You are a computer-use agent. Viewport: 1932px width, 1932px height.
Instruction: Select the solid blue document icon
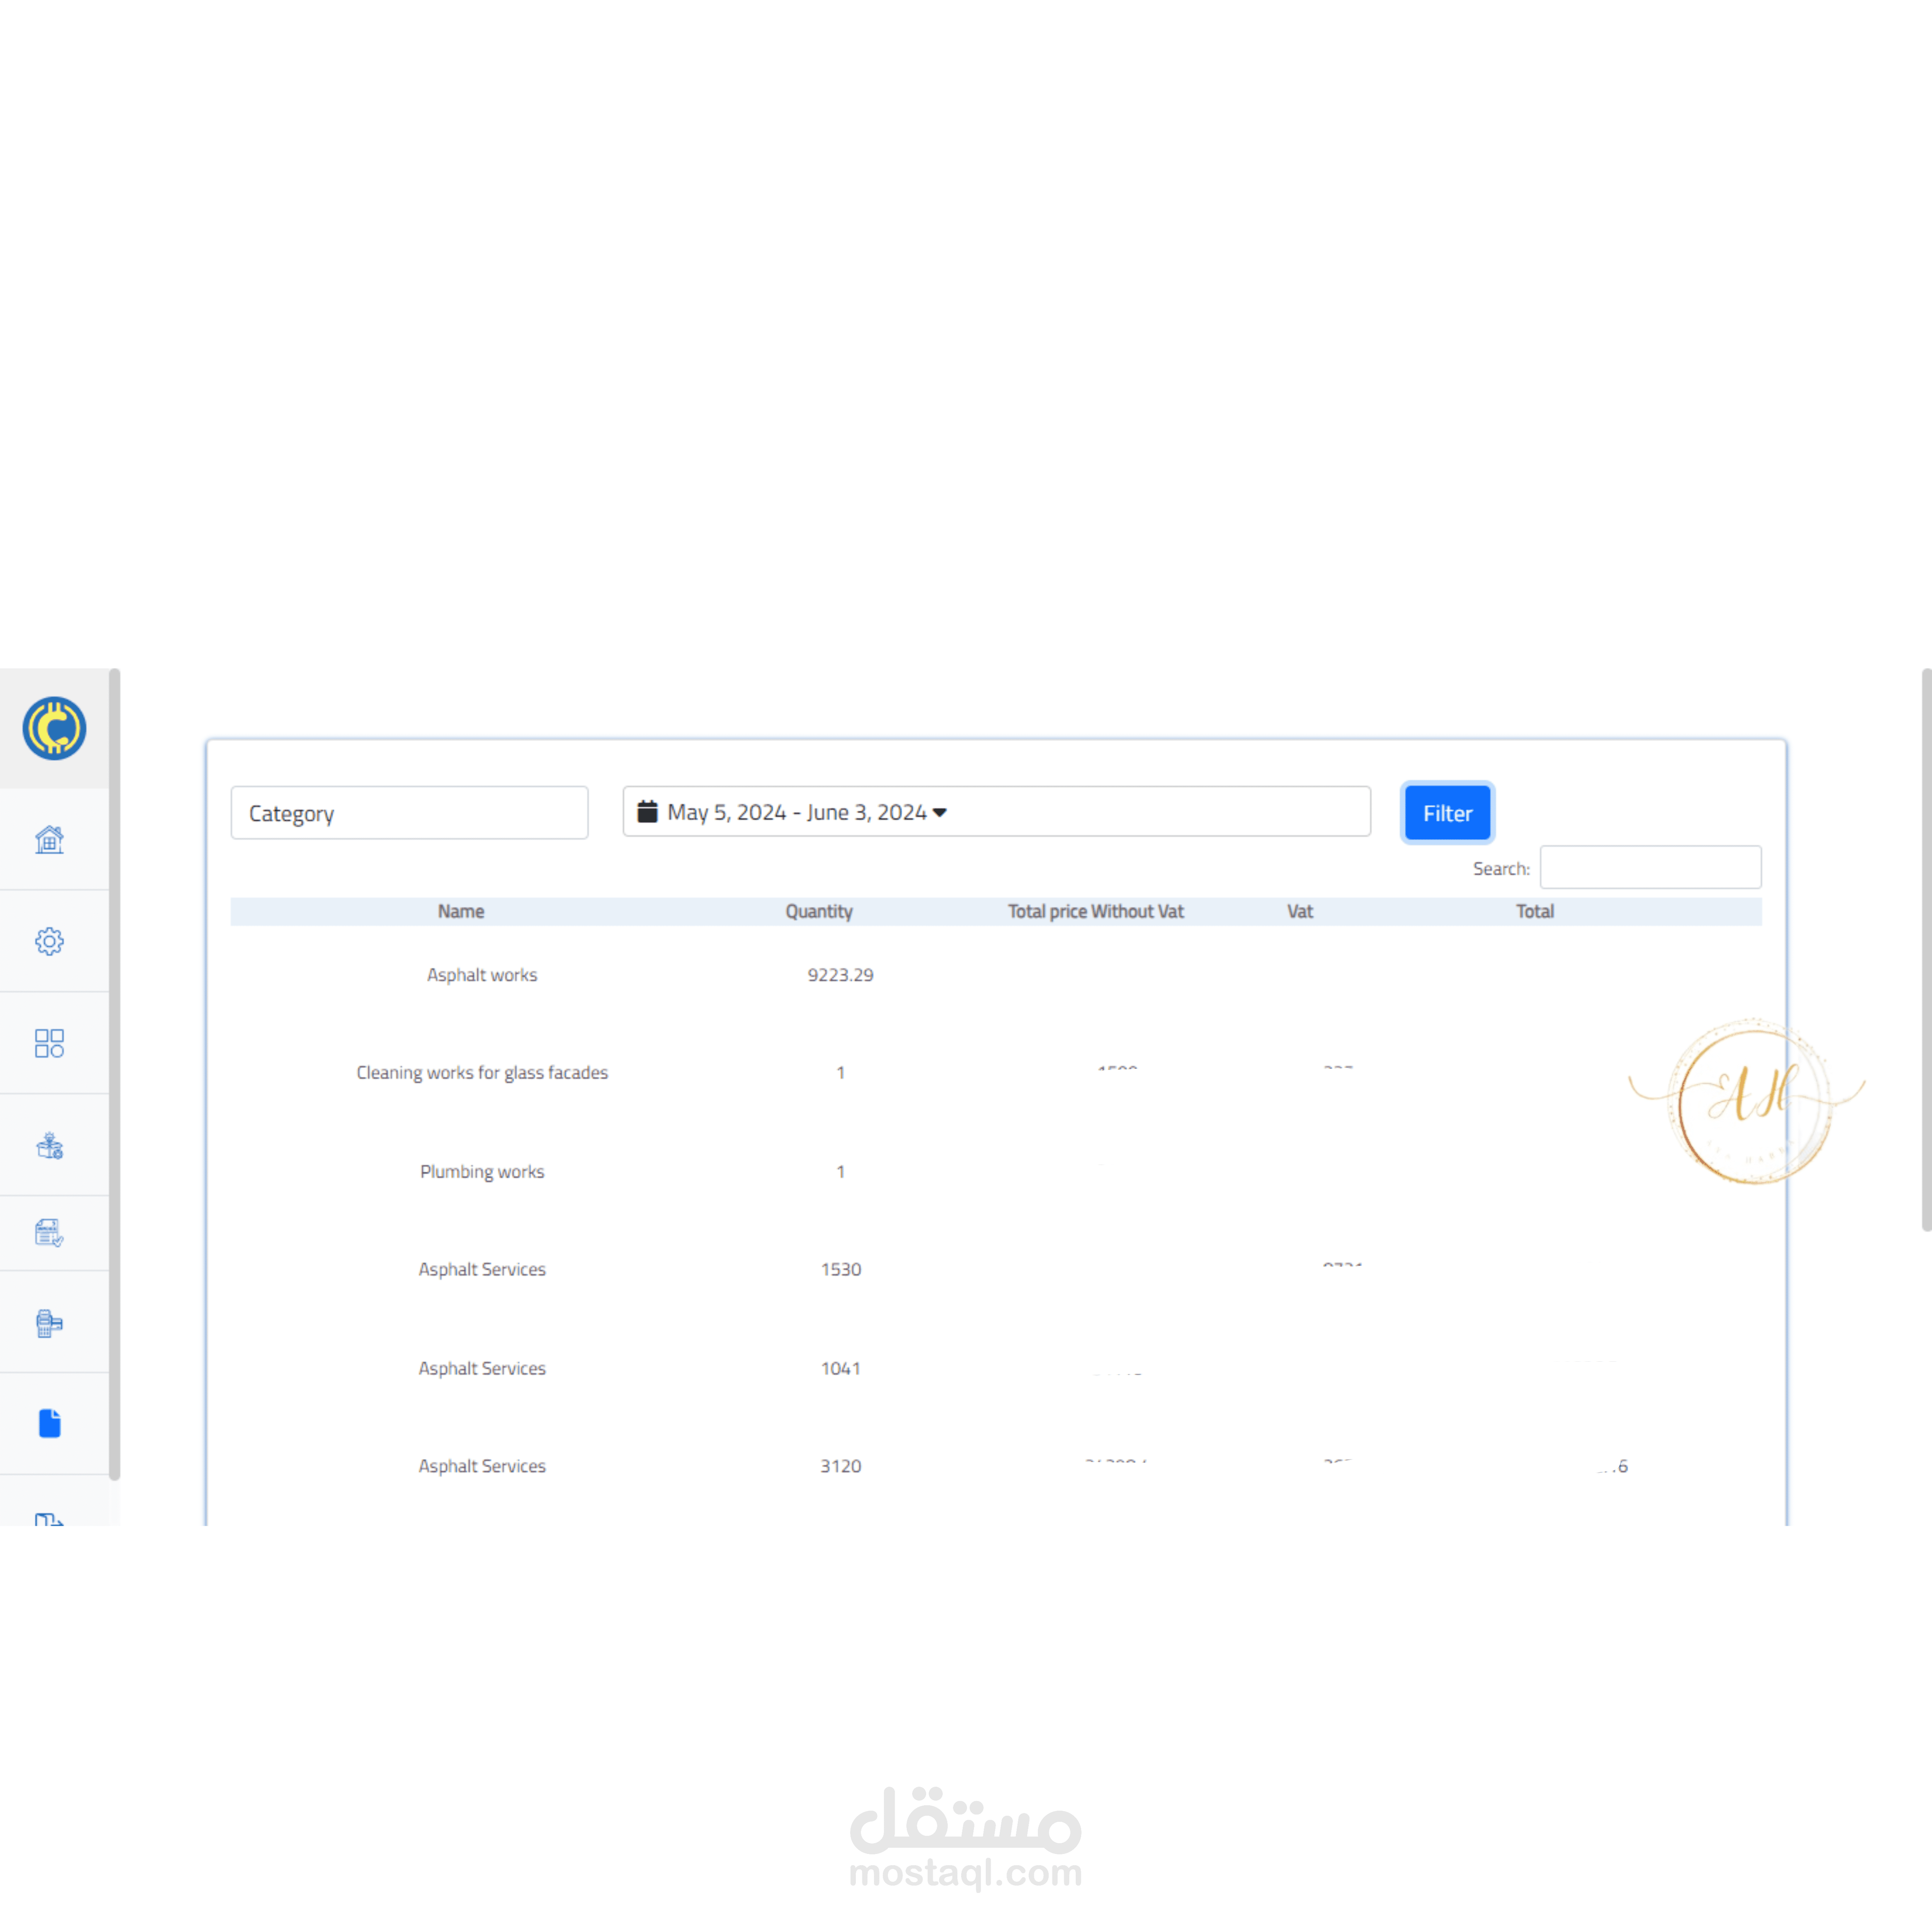(49, 1423)
